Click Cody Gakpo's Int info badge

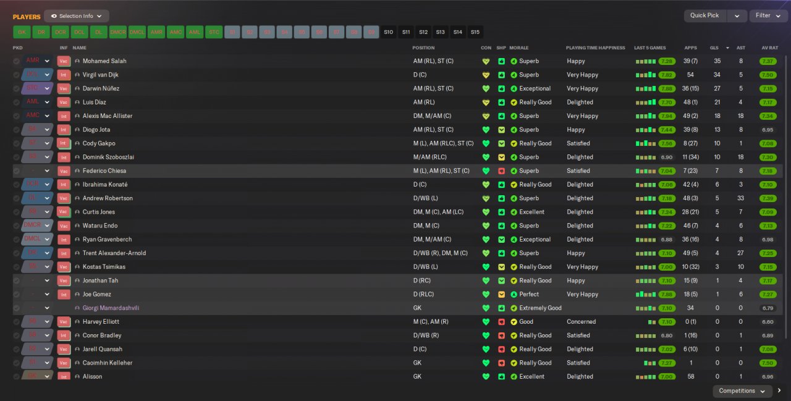click(64, 143)
